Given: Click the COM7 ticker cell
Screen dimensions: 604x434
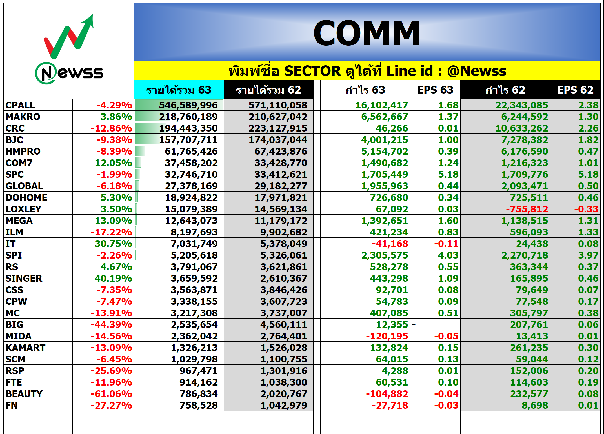Looking at the screenshot, I should (x=38, y=163).
